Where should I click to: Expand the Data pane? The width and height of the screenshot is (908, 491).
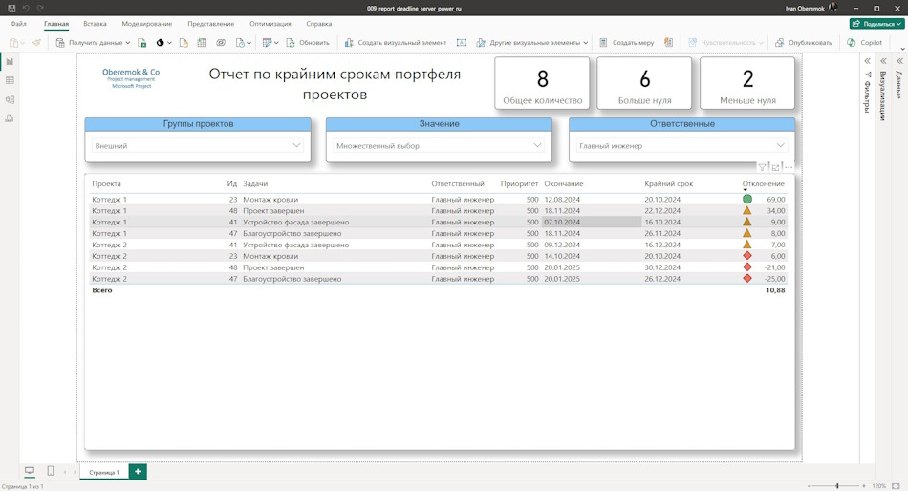[x=899, y=61]
